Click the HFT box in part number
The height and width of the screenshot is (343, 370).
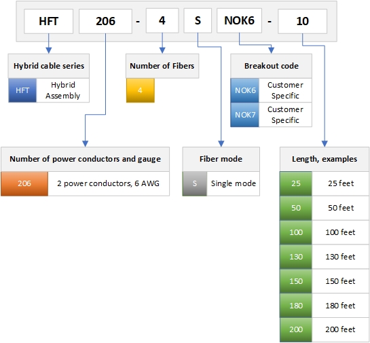pos(49,21)
